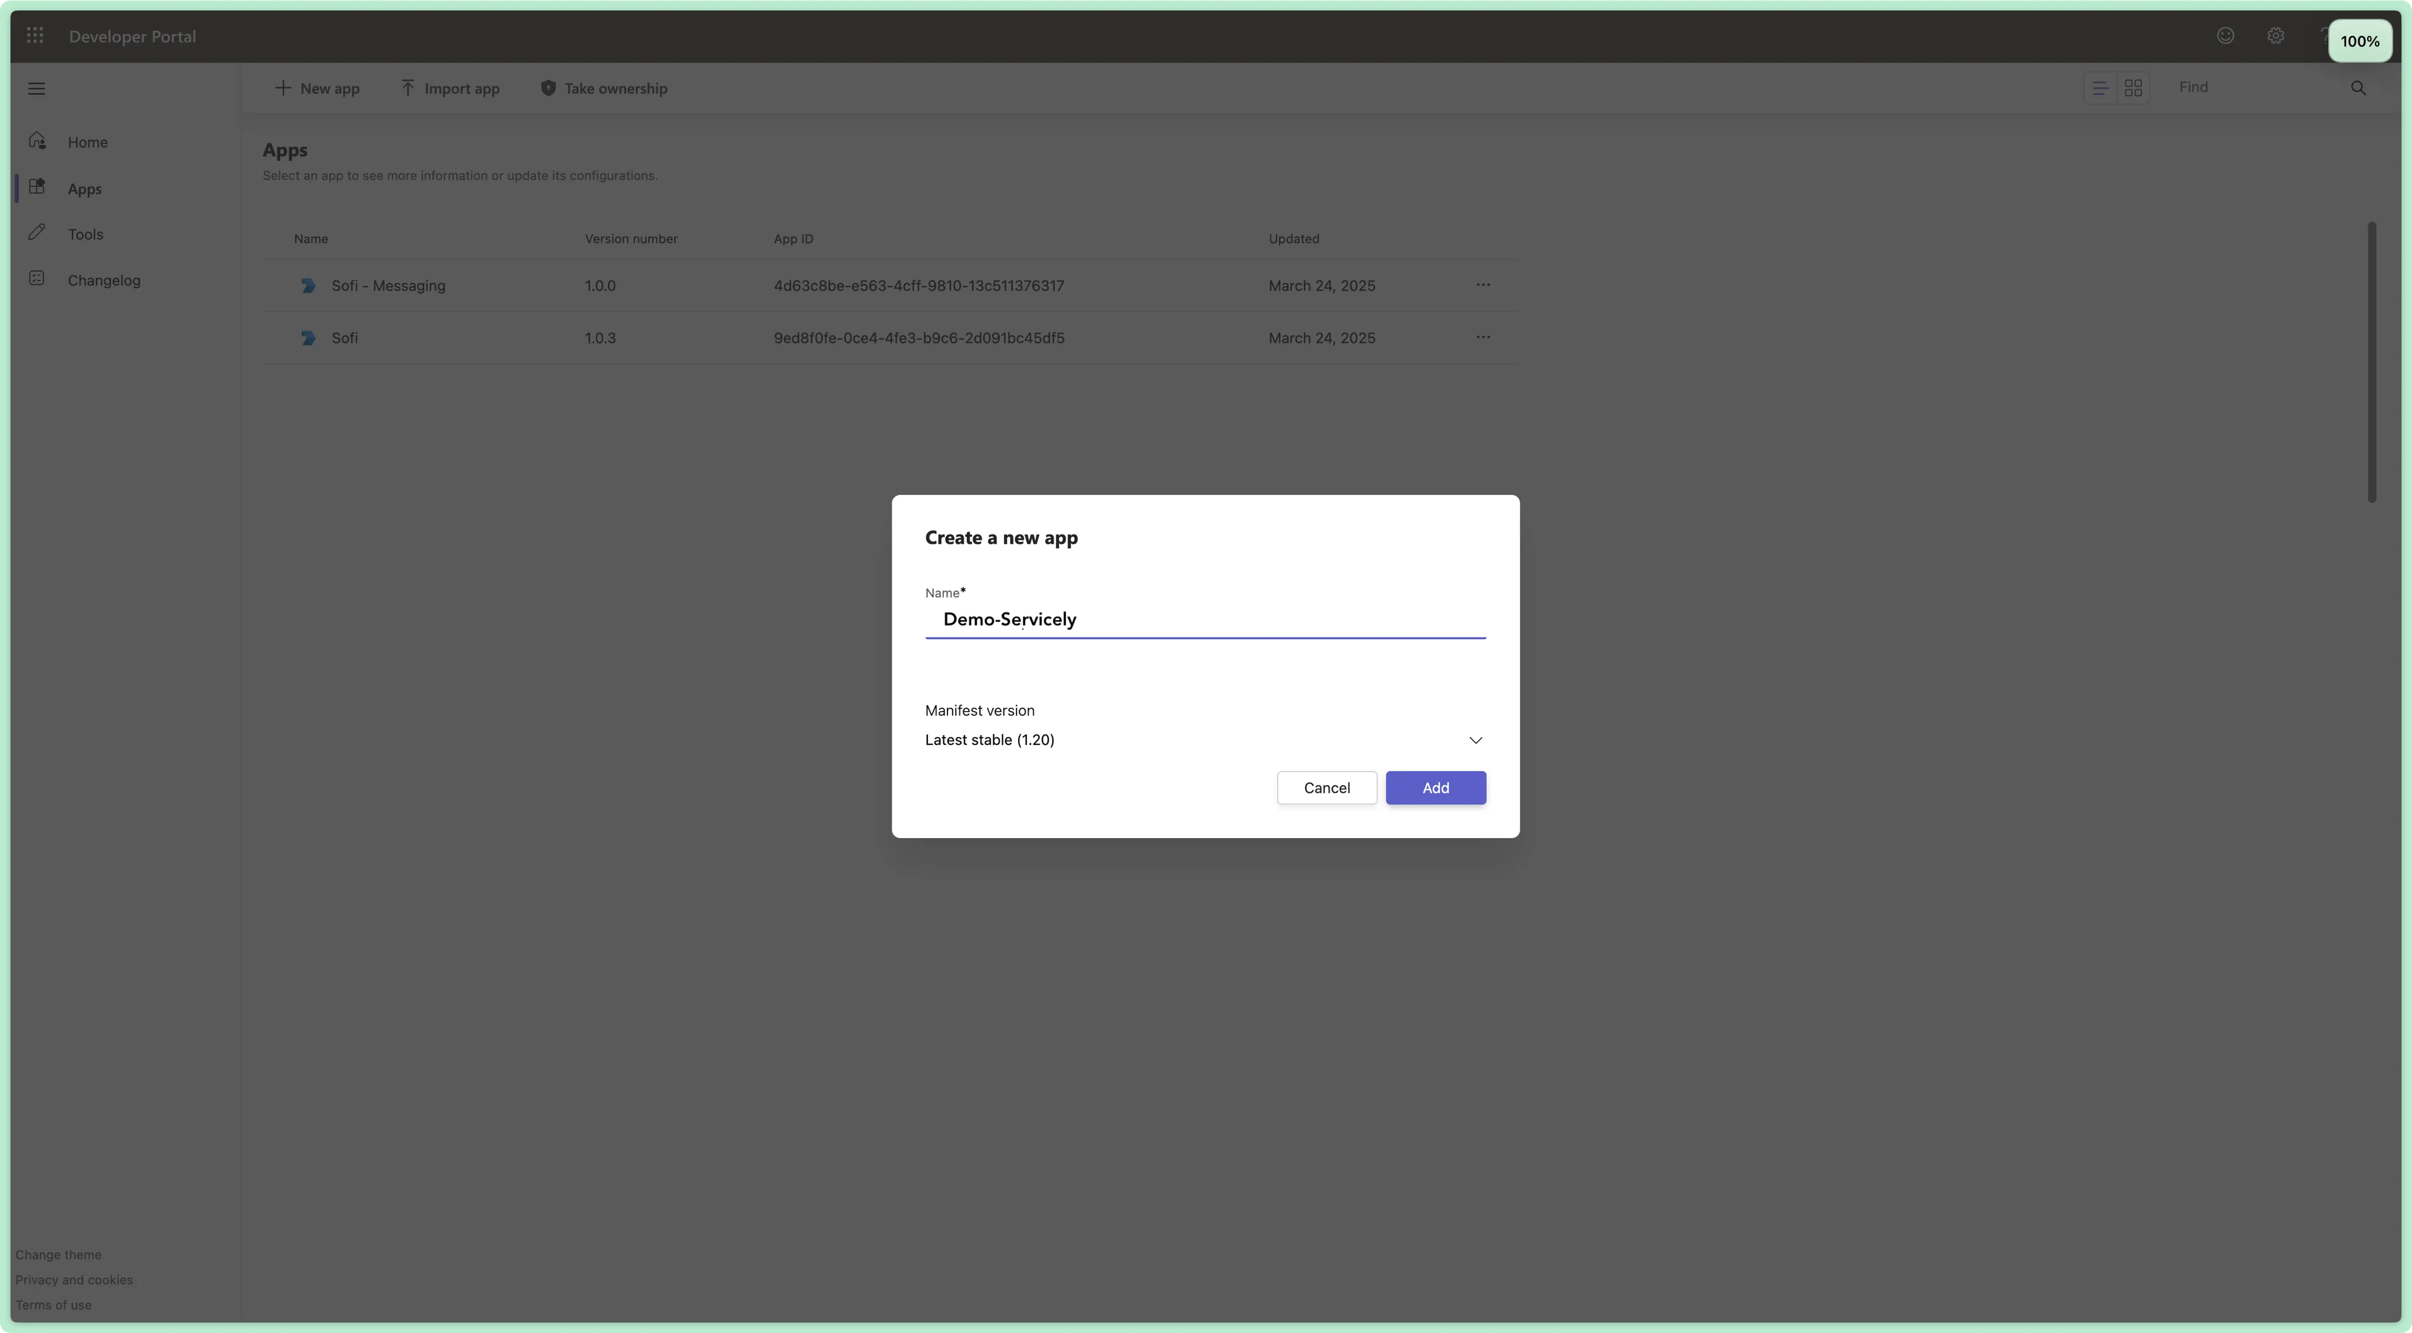Click the Home sidebar icon
The height and width of the screenshot is (1333, 2412).
[x=38, y=141]
